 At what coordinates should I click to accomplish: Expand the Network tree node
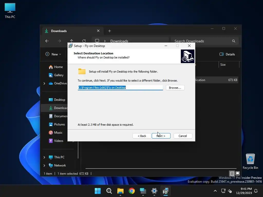pos(44,165)
